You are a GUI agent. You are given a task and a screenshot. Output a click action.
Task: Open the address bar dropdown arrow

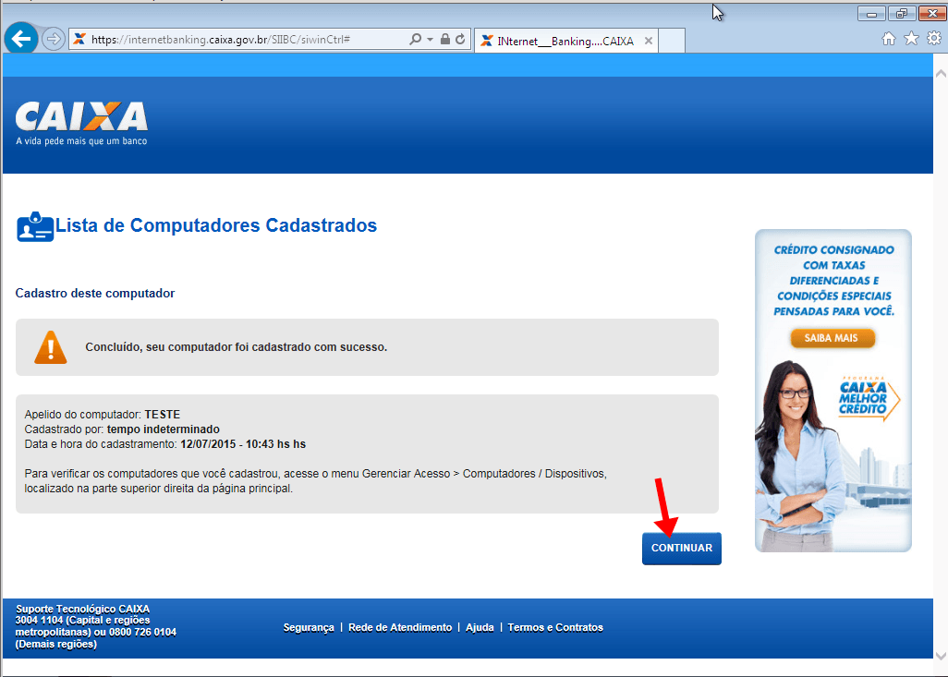coord(430,40)
